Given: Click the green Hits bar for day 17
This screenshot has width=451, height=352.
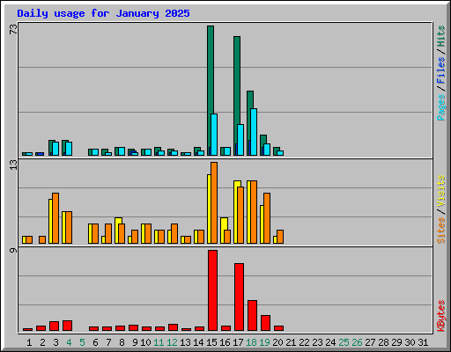Looking at the screenshot, I should pos(237,95).
